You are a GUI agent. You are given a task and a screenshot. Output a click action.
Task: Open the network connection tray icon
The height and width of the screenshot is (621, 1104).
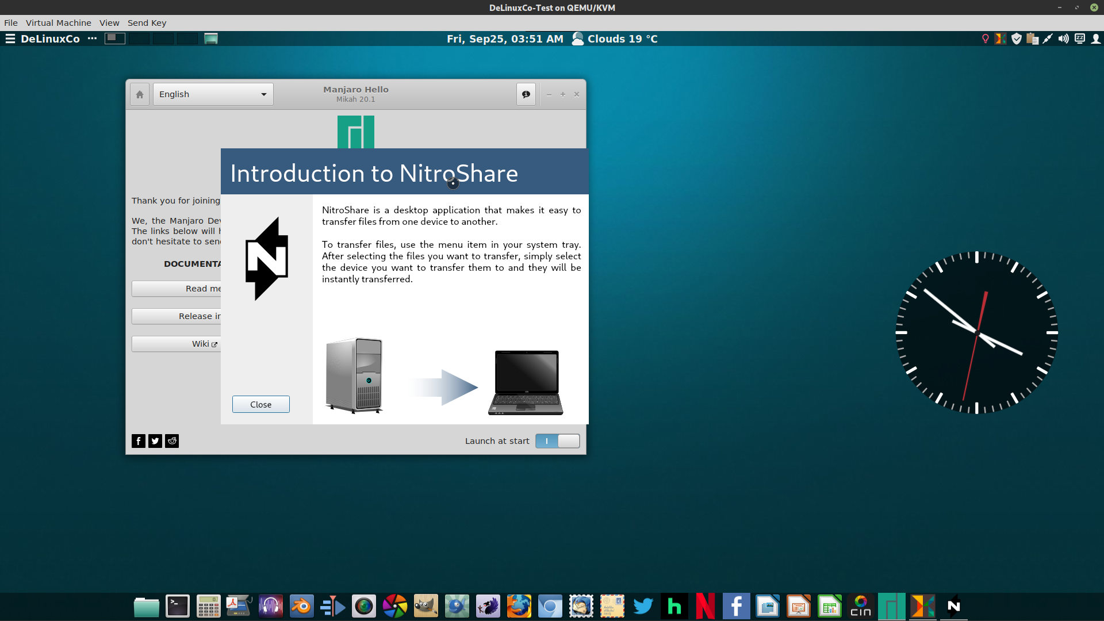(x=1048, y=39)
